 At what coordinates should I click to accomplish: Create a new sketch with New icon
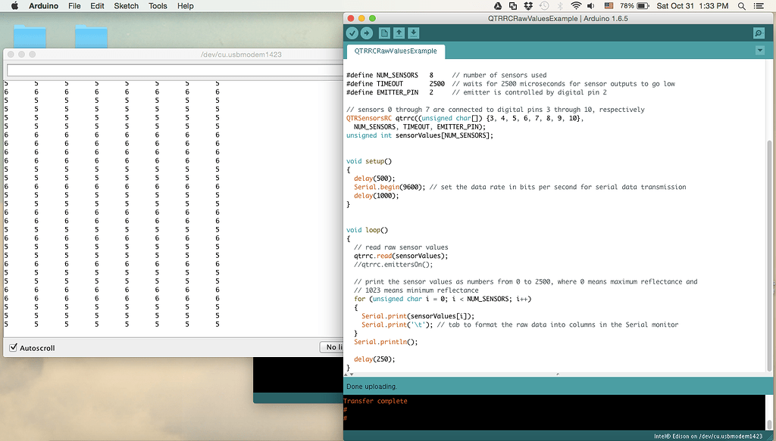[385, 33]
